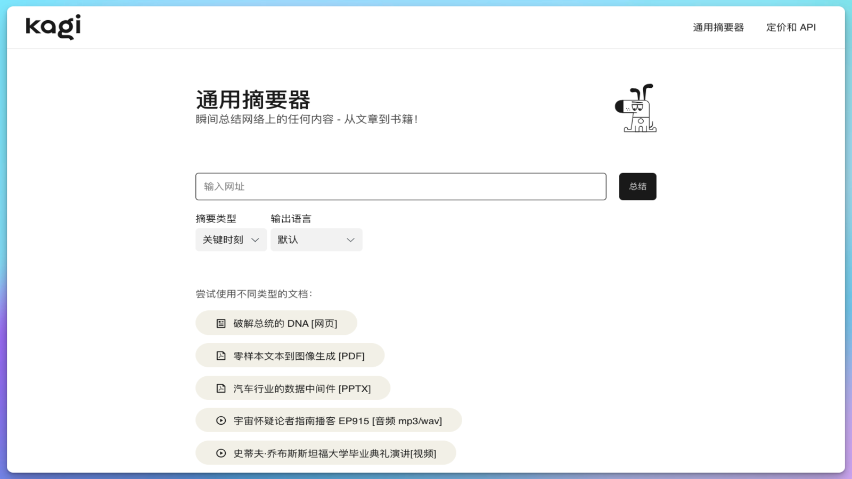The height and width of the screenshot is (479, 852).
Task: Pick the 史蒂夫·乔布斯斯坦福大学毕业典礼演讲 video example
Action: point(335,453)
